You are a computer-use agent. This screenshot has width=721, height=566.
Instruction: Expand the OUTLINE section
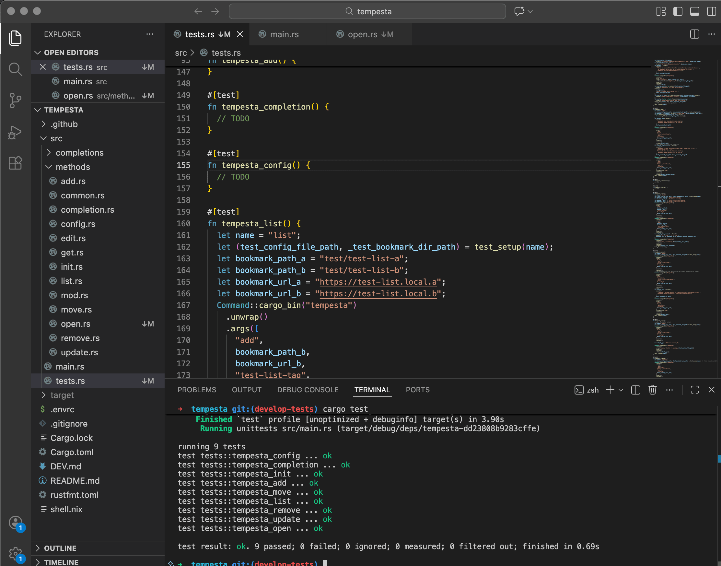(60, 548)
